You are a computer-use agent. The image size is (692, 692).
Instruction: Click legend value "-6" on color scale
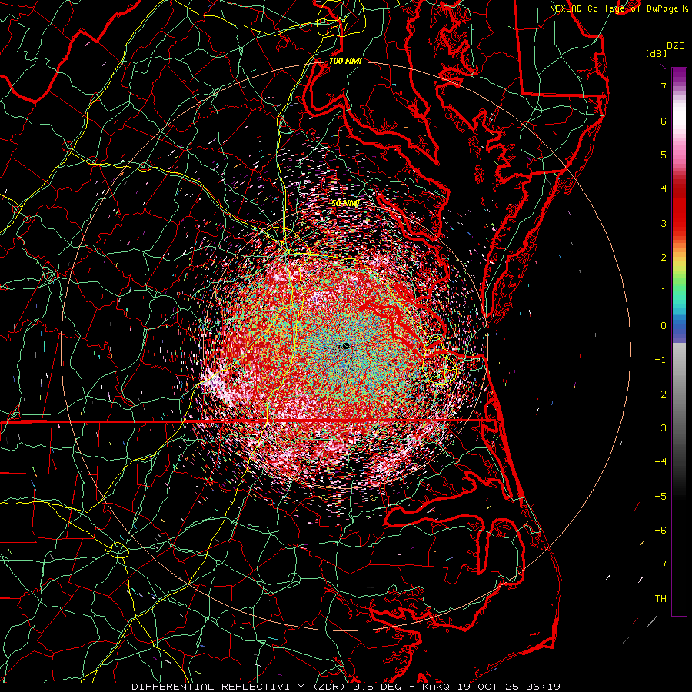pos(660,530)
